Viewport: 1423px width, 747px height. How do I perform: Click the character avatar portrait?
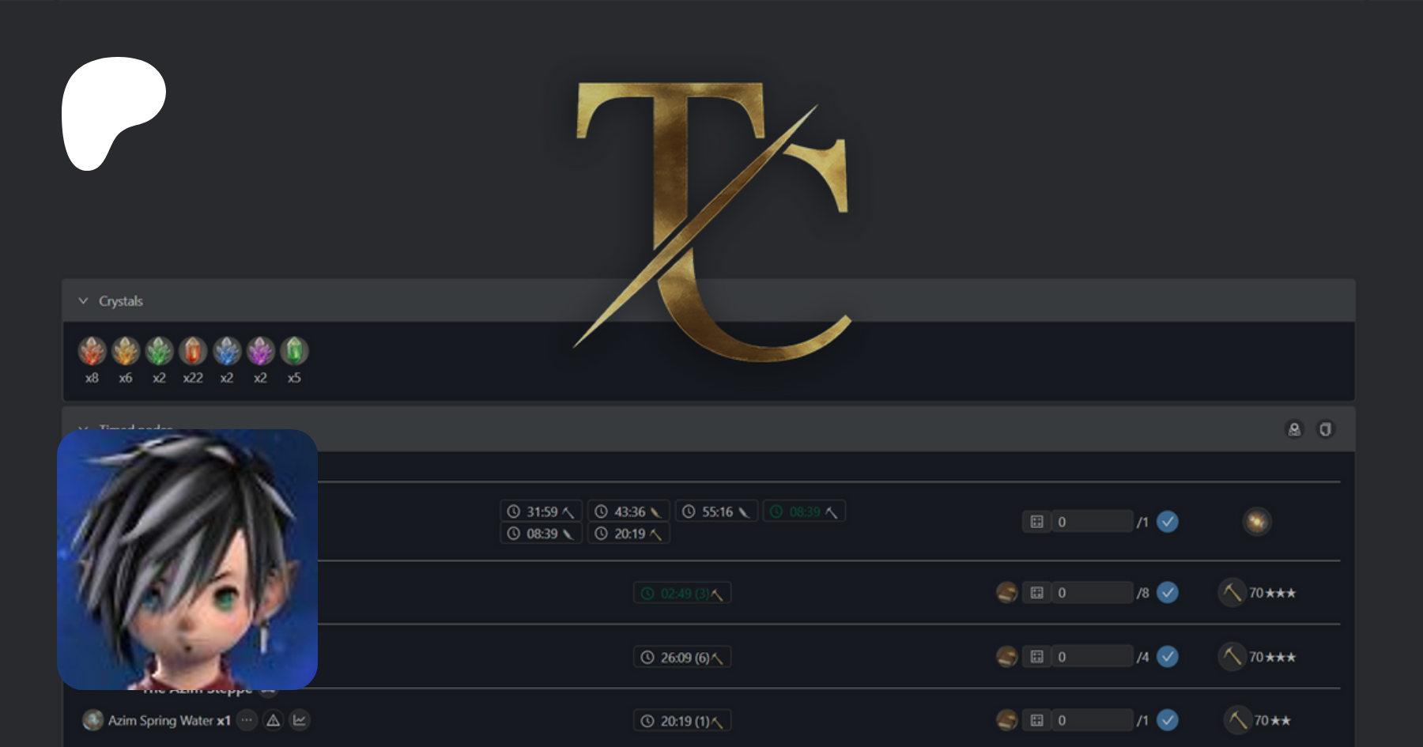pos(187,560)
